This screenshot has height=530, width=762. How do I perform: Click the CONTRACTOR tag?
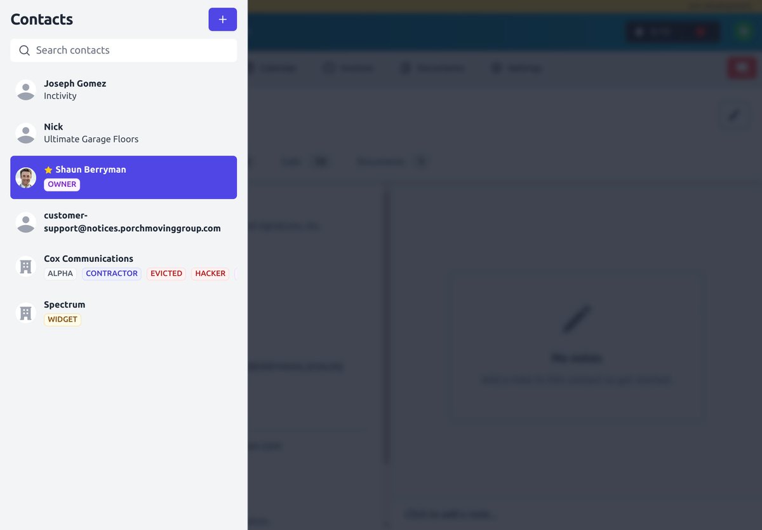click(112, 273)
